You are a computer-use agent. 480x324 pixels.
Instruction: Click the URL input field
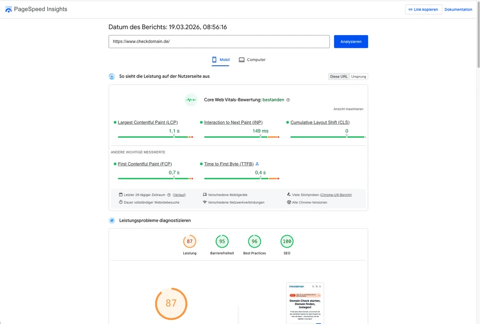pyautogui.click(x=218, y=41)
